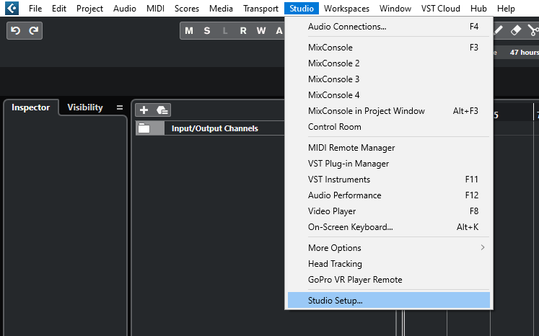Open MixConsole from the menu
The width and height of the screenshot is (539, 336).
389,48
